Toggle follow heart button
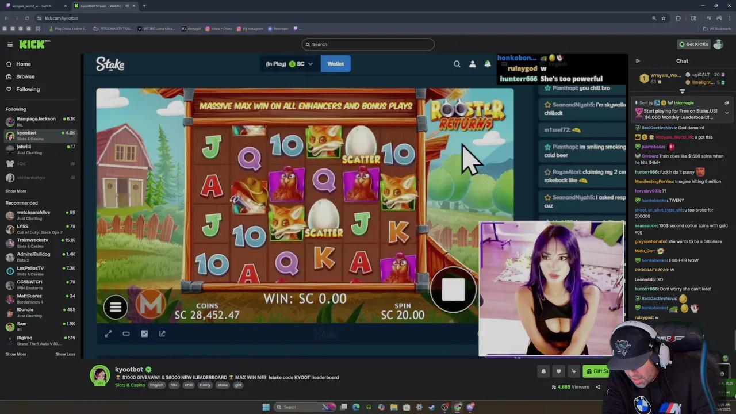 [x=558, y=371]
